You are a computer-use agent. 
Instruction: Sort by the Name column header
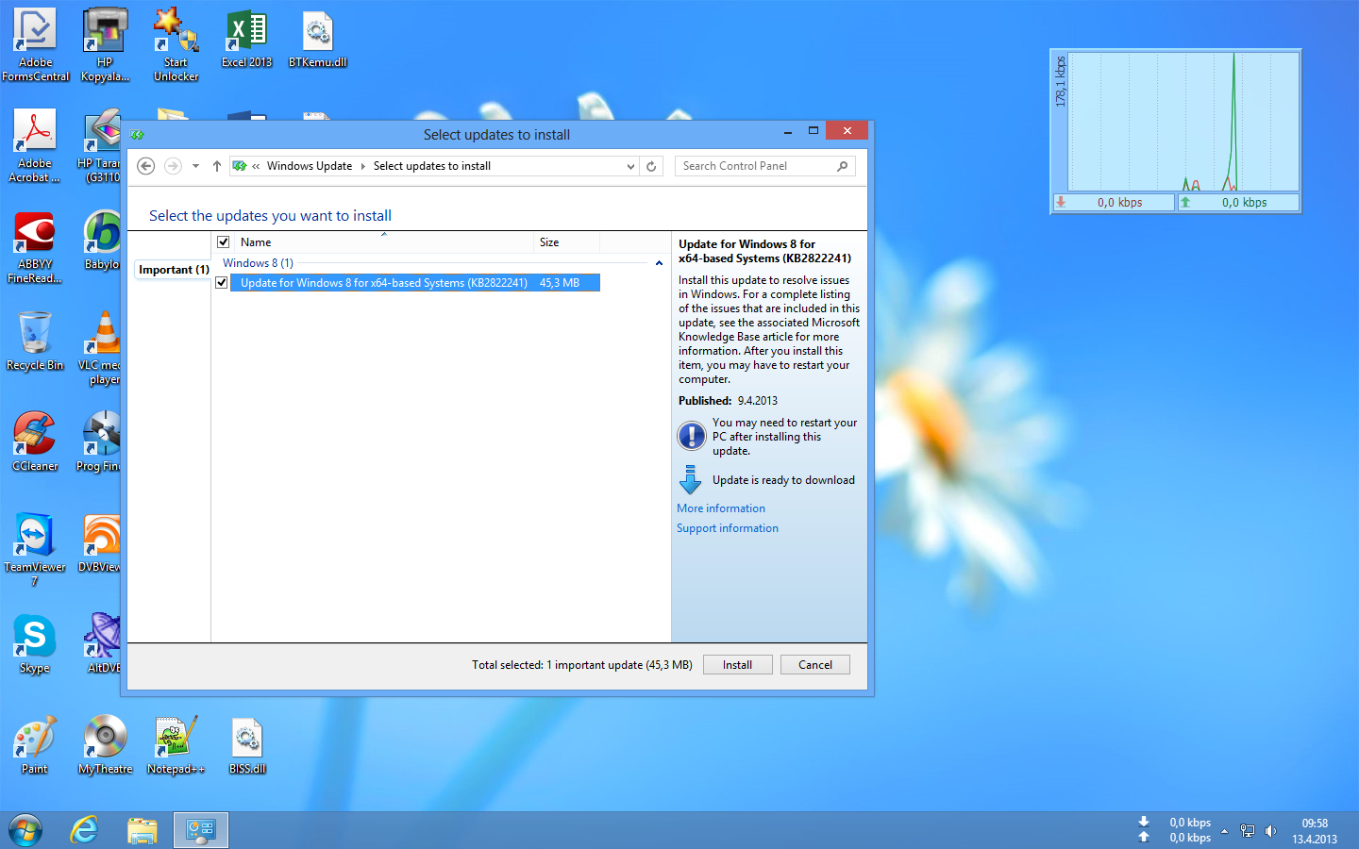point(382,242)
